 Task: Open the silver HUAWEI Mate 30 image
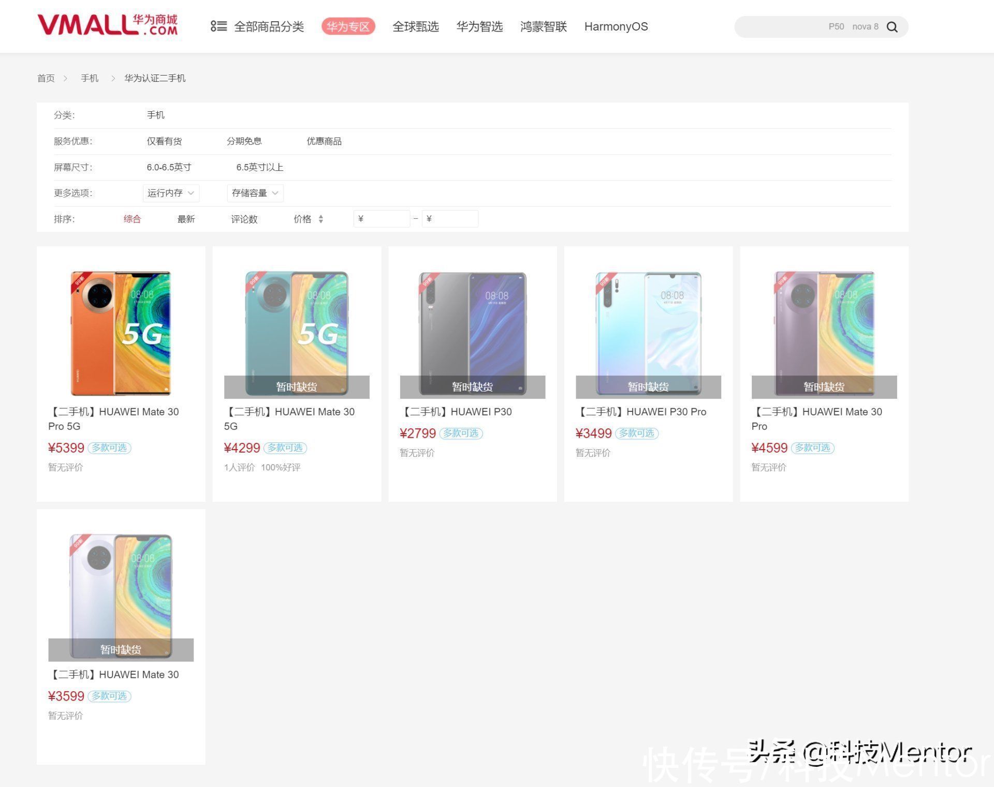(x=121, y=596)
